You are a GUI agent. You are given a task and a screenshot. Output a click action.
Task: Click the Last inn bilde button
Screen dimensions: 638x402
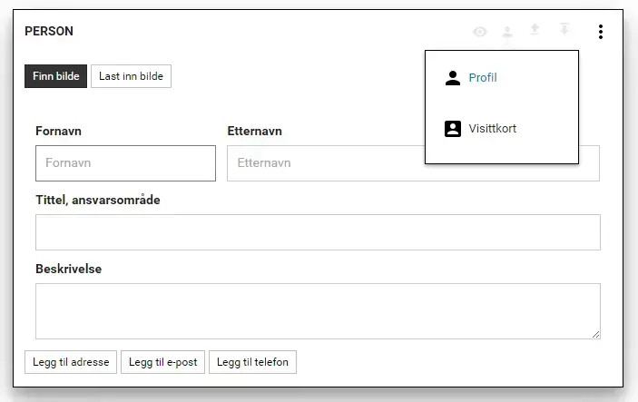click(x=131, y=76)
